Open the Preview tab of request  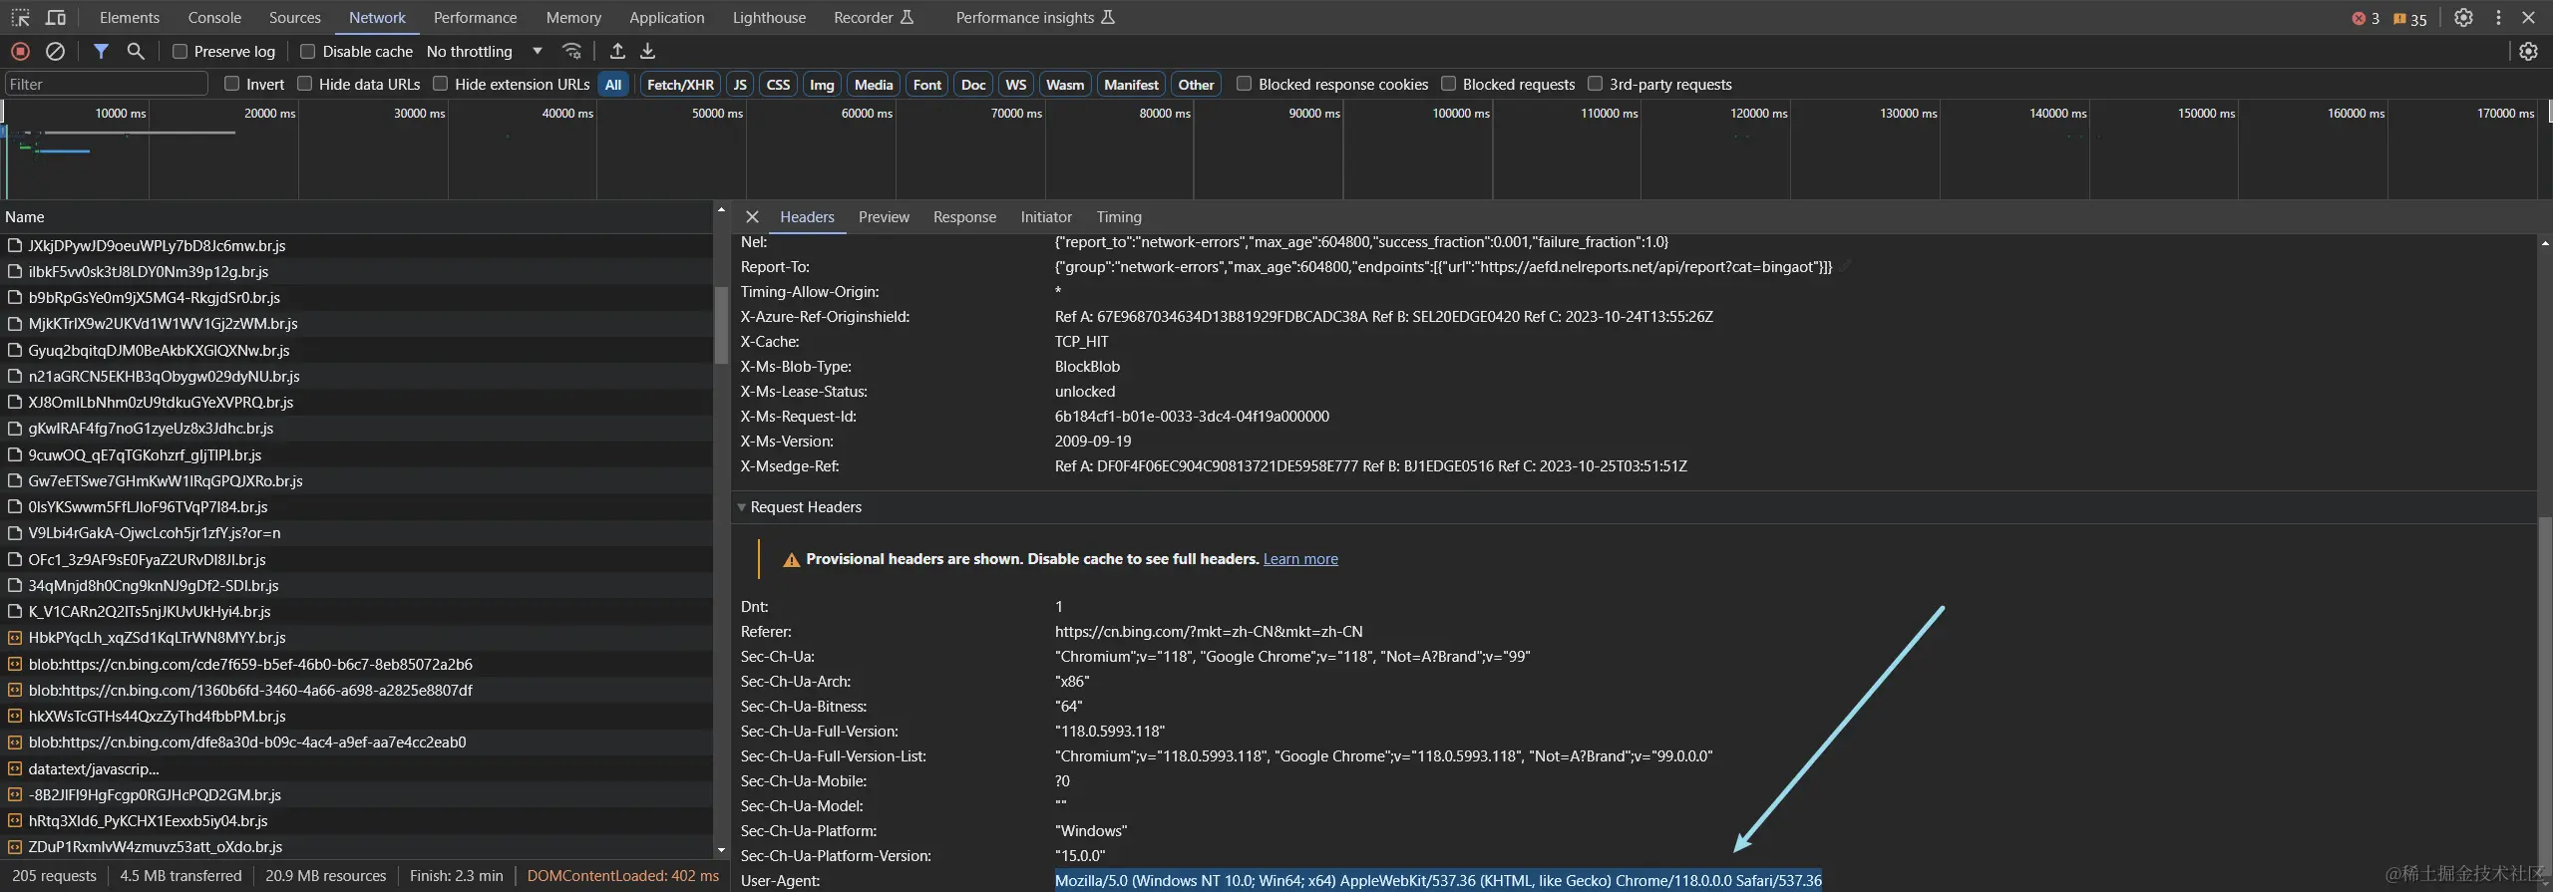click(884, 216)
